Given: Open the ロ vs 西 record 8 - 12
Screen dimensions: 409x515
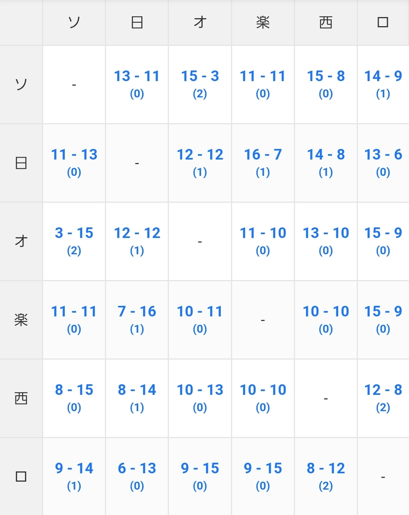Looking at the screenshot, I should pyautogui.click(x=326, y=469).
